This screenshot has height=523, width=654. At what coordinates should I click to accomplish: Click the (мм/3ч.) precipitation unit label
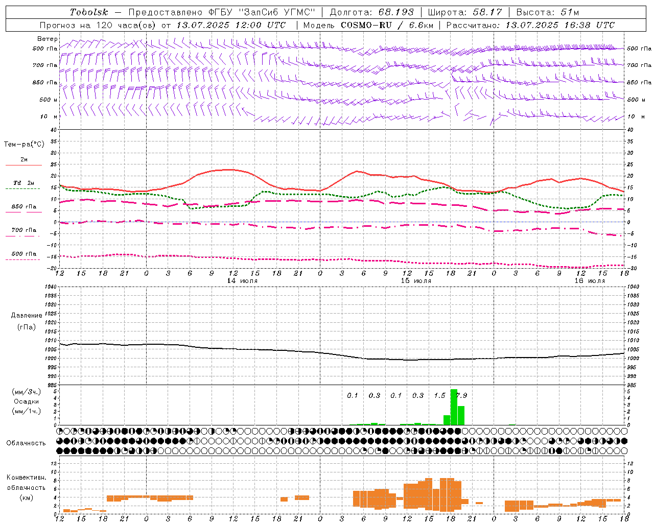coord(27,392)
